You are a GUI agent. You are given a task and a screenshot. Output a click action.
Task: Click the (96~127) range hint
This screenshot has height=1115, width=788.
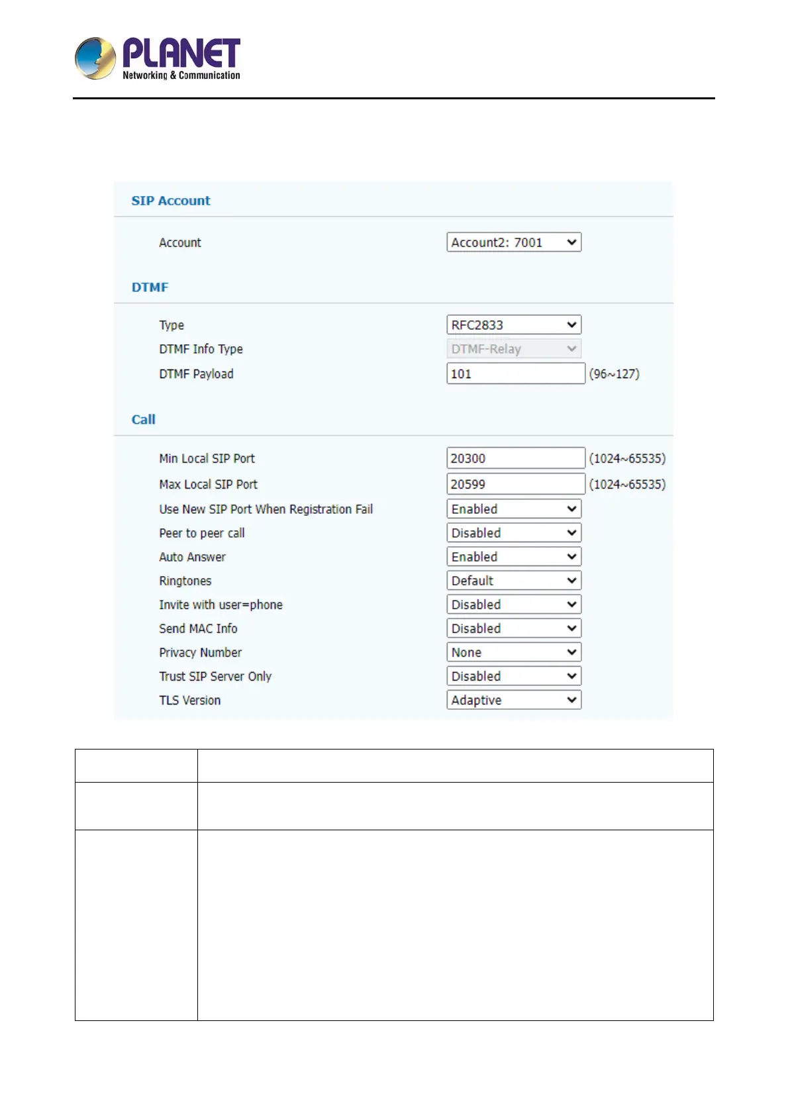(x=615, y=374)
